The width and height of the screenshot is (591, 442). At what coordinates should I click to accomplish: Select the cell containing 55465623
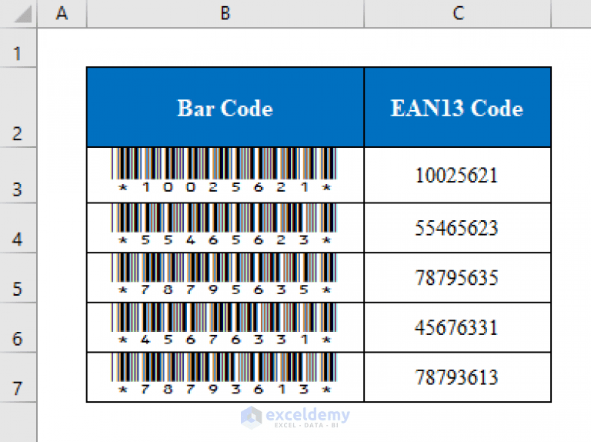pyautogui.click(x=458, y=228)
